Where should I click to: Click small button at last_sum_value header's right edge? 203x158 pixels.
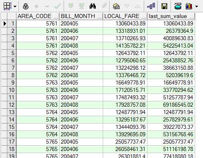point(192,16)
